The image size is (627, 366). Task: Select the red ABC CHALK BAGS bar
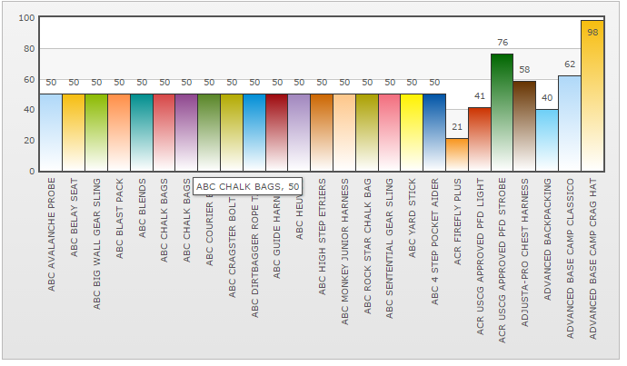[164, 133]
